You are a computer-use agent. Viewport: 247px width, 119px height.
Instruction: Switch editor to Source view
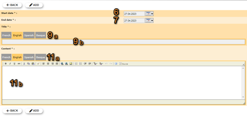(x=124, y=64)
